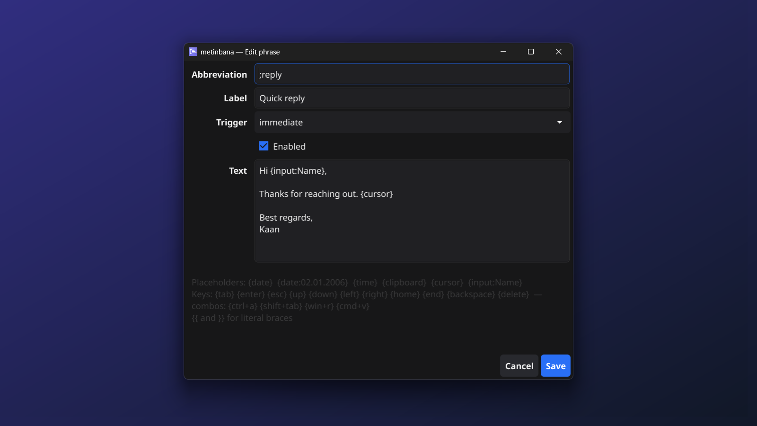Minimize the Edit phrase window
757x426 pixels.
[503, 52]
